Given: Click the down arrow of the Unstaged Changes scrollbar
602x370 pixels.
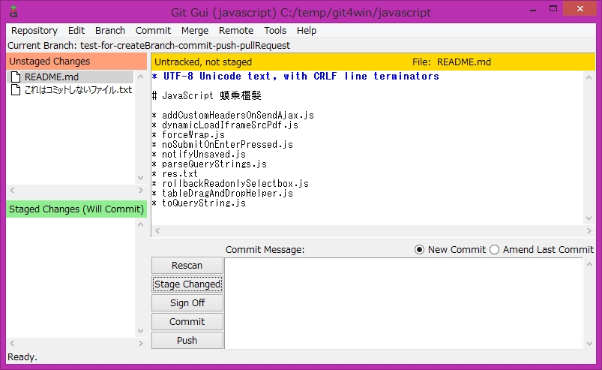Looking at the screenshot, I should pyautogui.click(x=140, y=178).
